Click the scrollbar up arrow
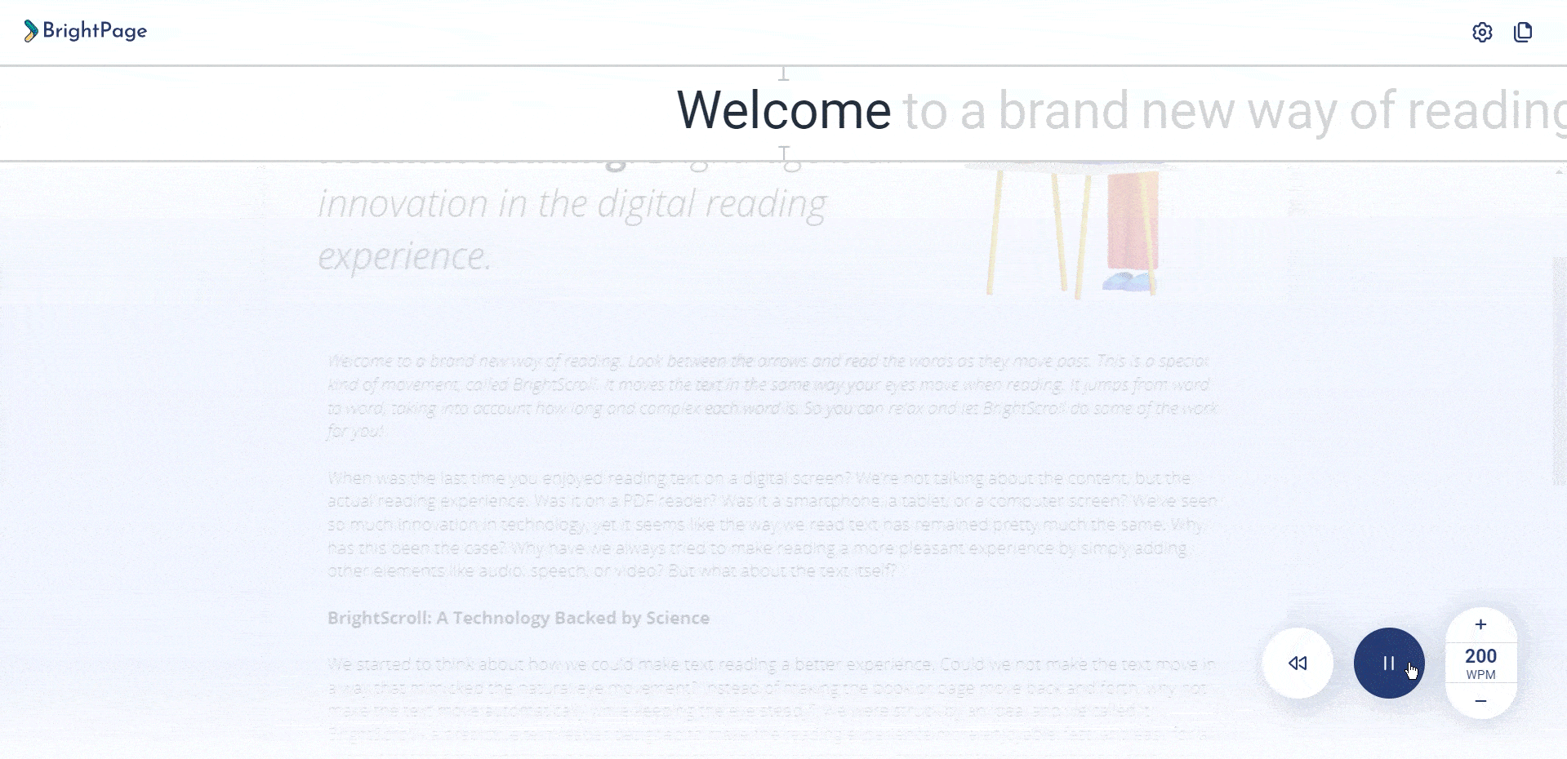1567x759 pixels. [x=1559, y=171]
